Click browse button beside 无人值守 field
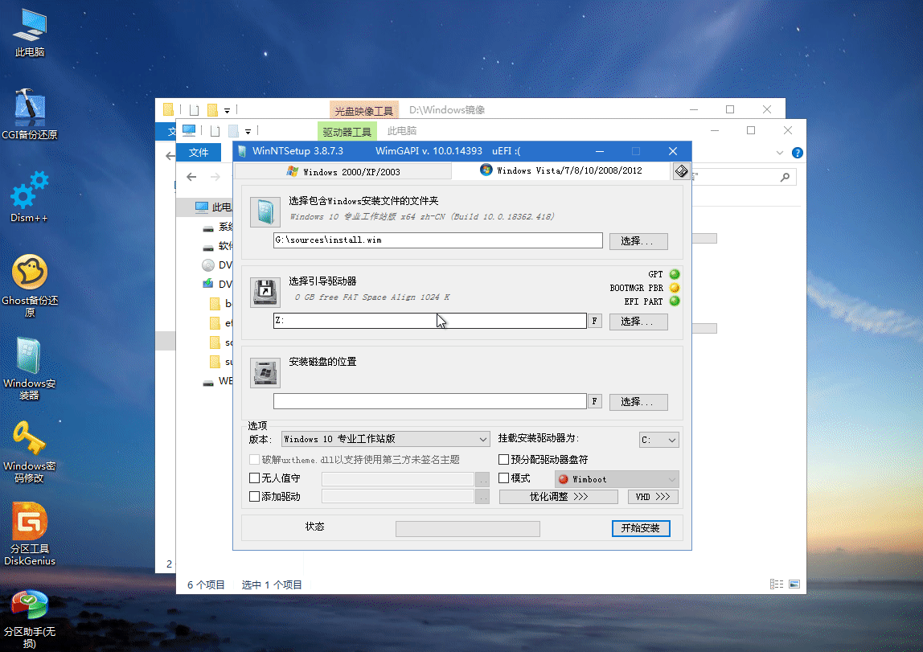923x652 pixels. [x=482, y=480]
